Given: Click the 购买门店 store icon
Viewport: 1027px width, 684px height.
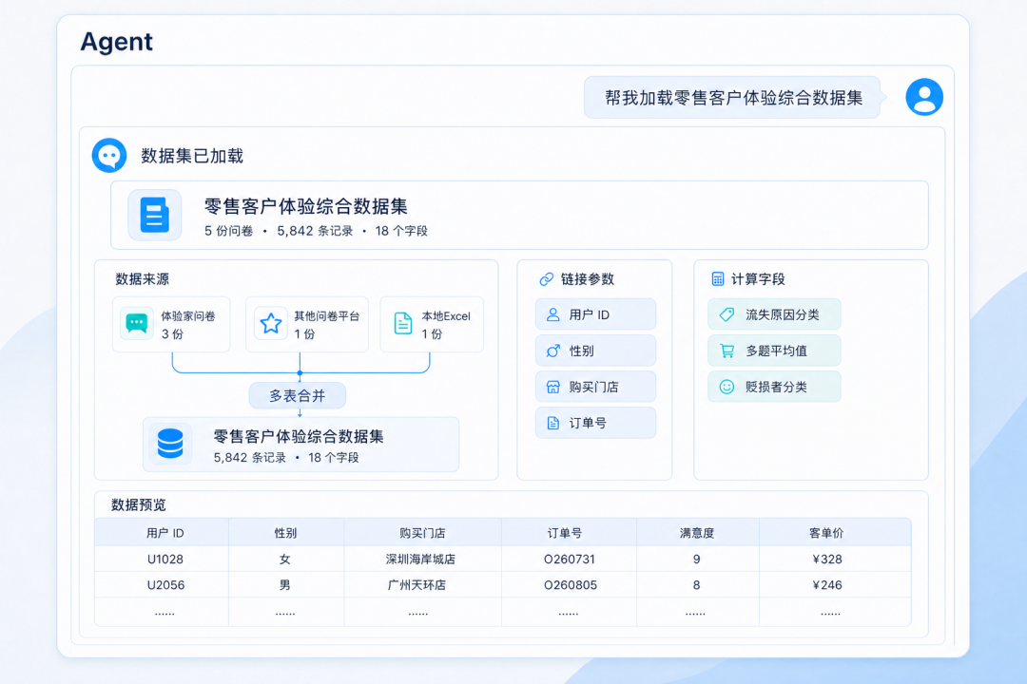Looking at the screenshot, I should [552, 387].
